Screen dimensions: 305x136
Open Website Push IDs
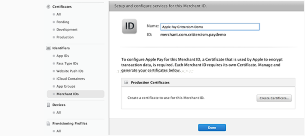pyautogui.click(x=70, y=71)
